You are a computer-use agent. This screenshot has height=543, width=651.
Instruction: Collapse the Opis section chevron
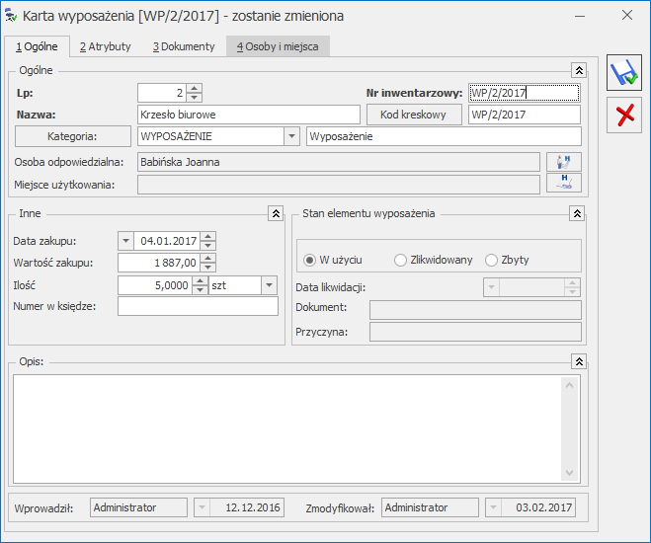(579, 361)
